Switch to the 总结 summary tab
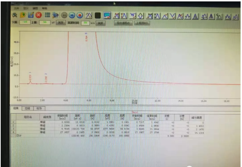The width and height of the screenshot is (242, 167). tap(27, 108)
